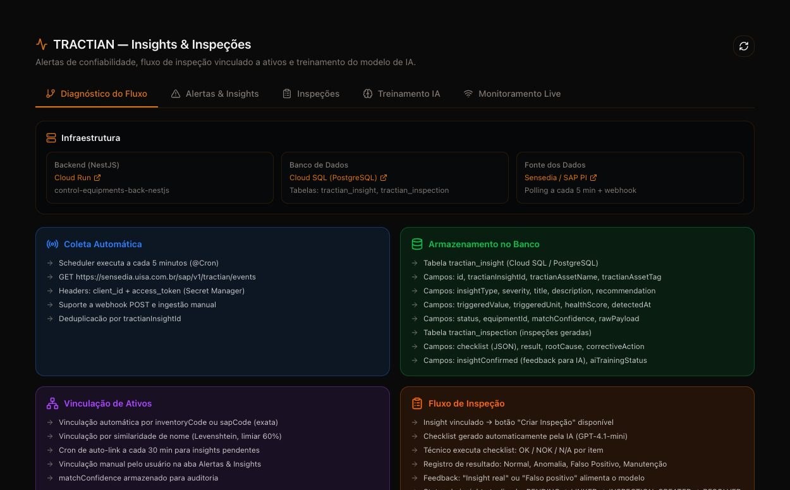Click 'Registro de resultado: Normal, Anomalia' line
790x490 pixels.
pos(545,464)
